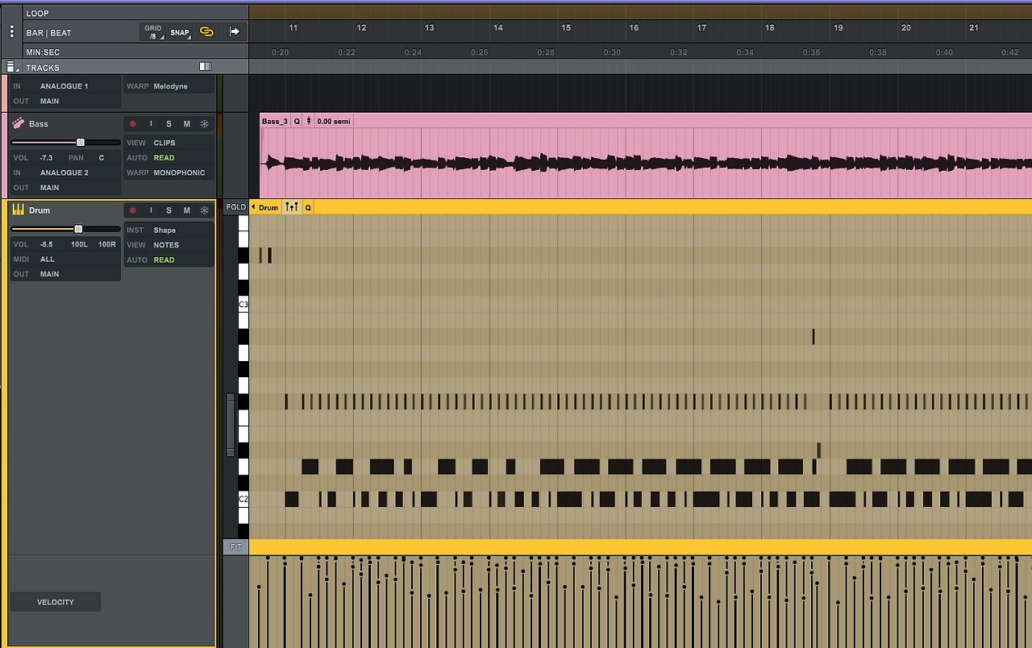Click the C2 key on the piano roll

pos(243,499)
